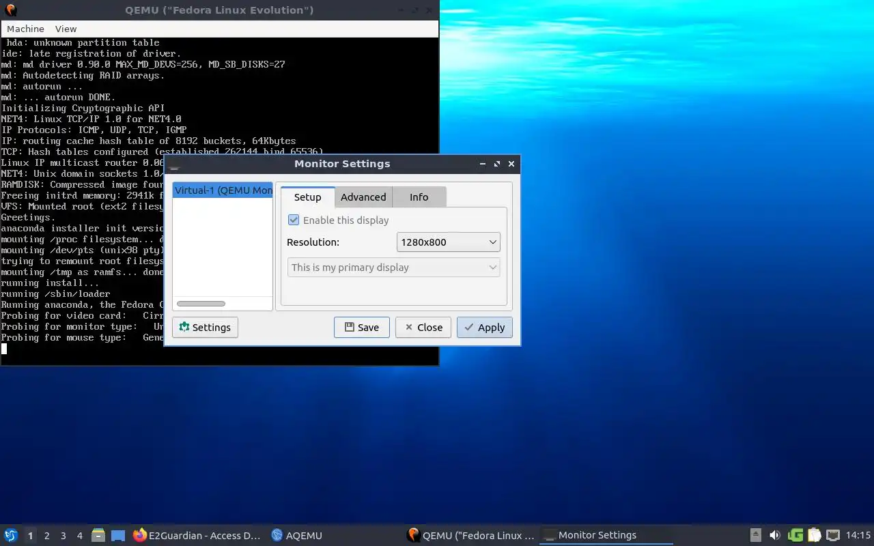The width and height of the screenshot is (874, 546).
Task: Switch to the Firefox E2Guardian taskbar entry
Action: coord(197,536)
